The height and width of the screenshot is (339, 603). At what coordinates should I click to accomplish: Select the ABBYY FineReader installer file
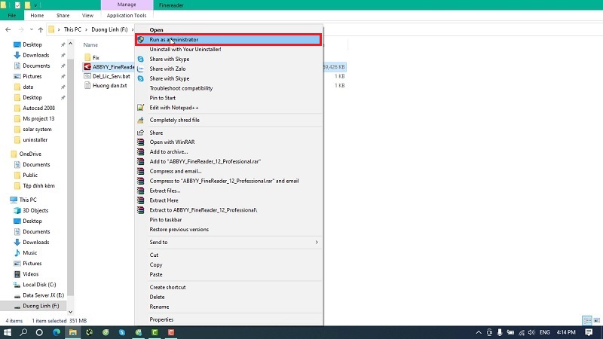112,66
